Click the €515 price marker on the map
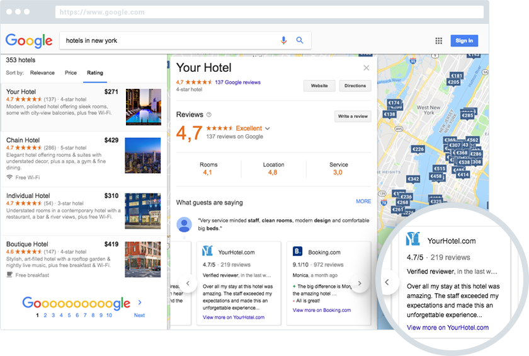Image resolution: width=529 pixels, height=356 pixels. tap(440, 168)
